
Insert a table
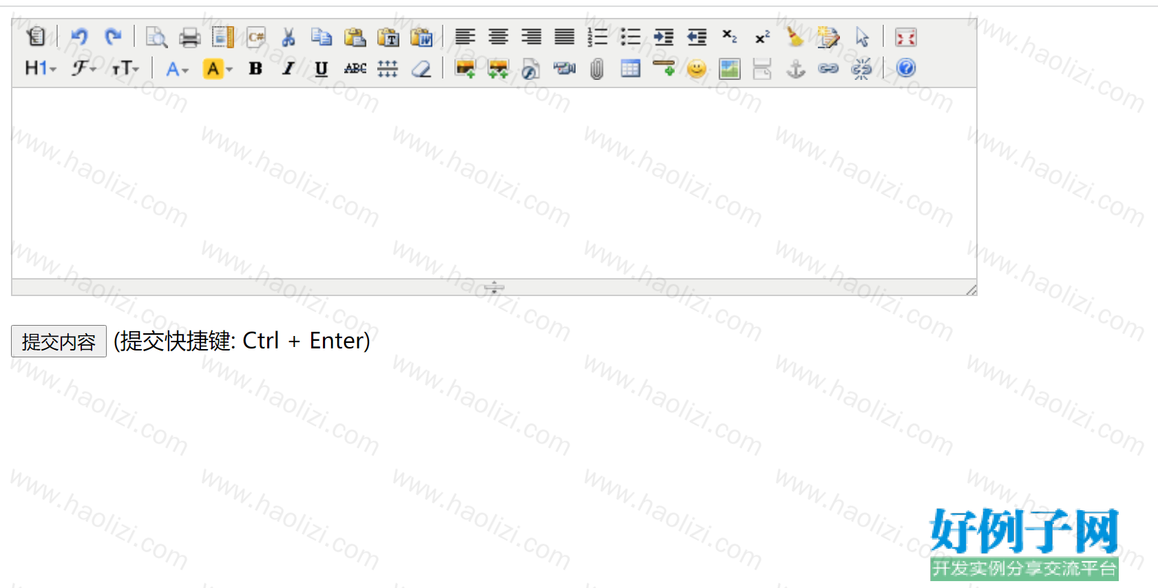pyautogui.click(x=631, y=68)
